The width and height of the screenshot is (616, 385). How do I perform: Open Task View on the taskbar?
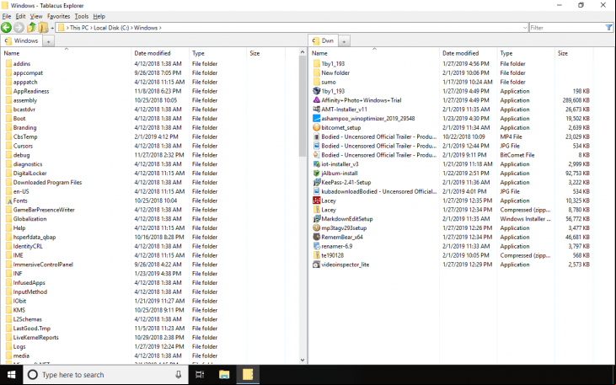point(200,375)
